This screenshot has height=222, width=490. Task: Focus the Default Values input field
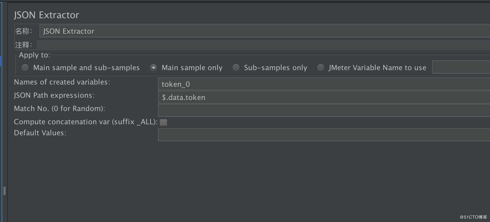coord(324,135)
